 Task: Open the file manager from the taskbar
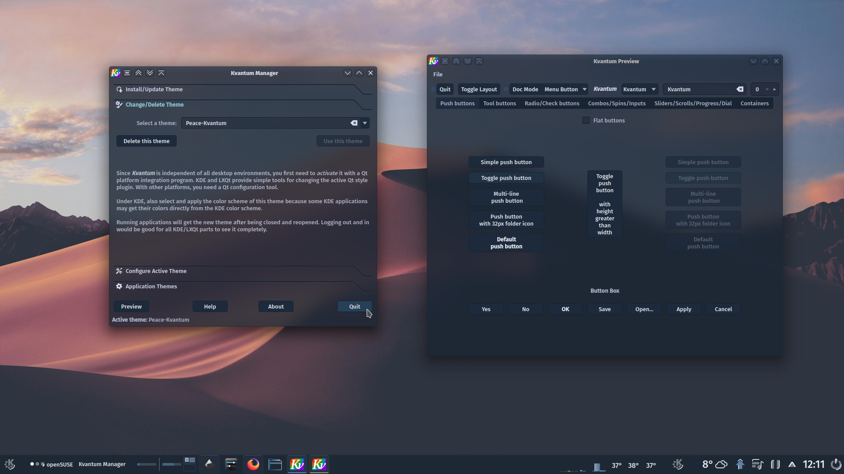[x=275, y=464]
